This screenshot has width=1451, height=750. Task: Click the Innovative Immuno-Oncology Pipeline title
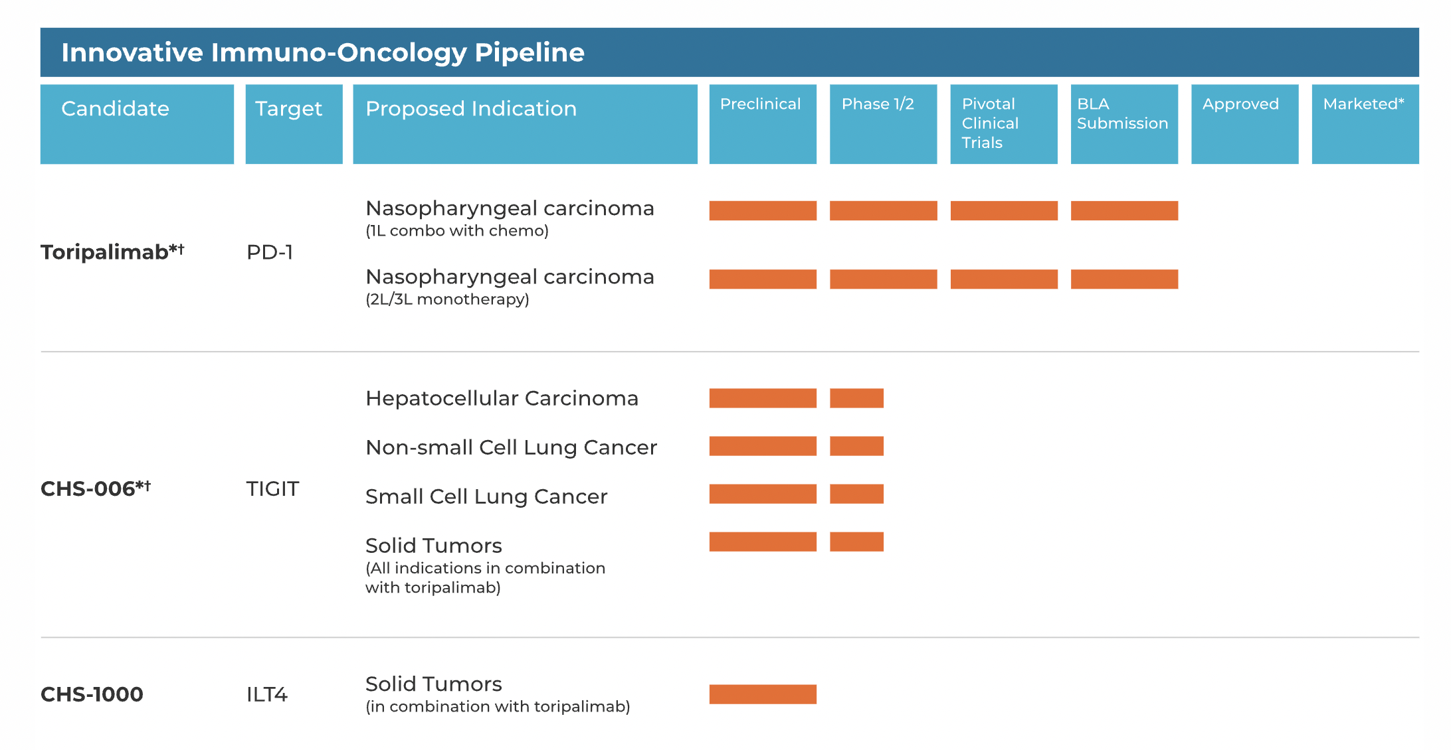tap(323, 52)
